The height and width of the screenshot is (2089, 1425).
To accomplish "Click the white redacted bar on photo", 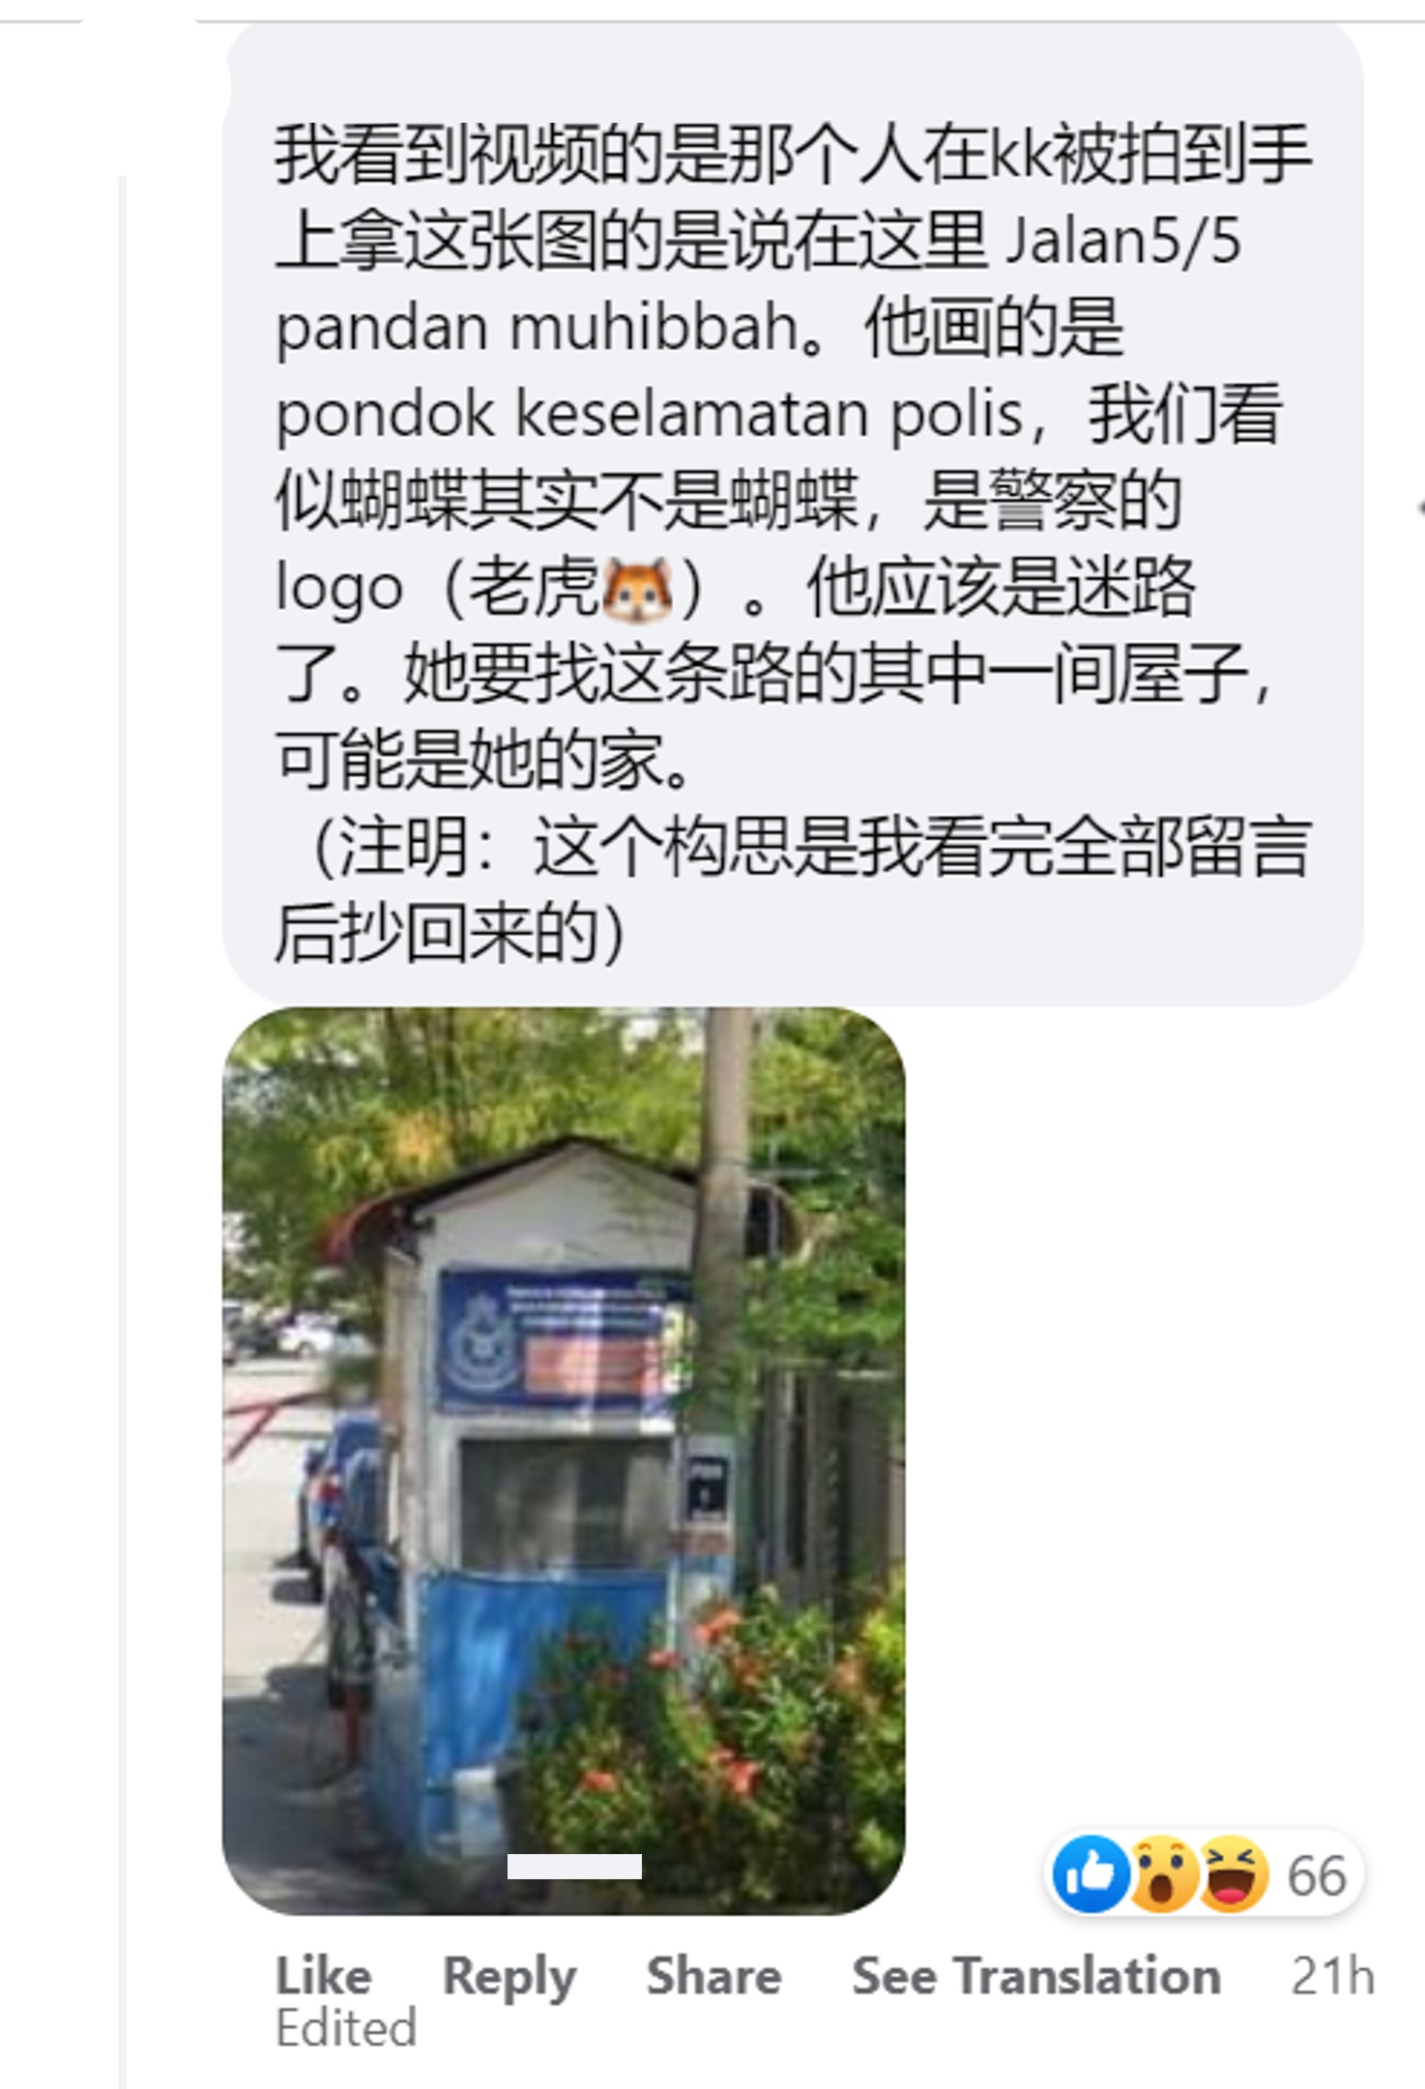I will [x=574, y=1867].
